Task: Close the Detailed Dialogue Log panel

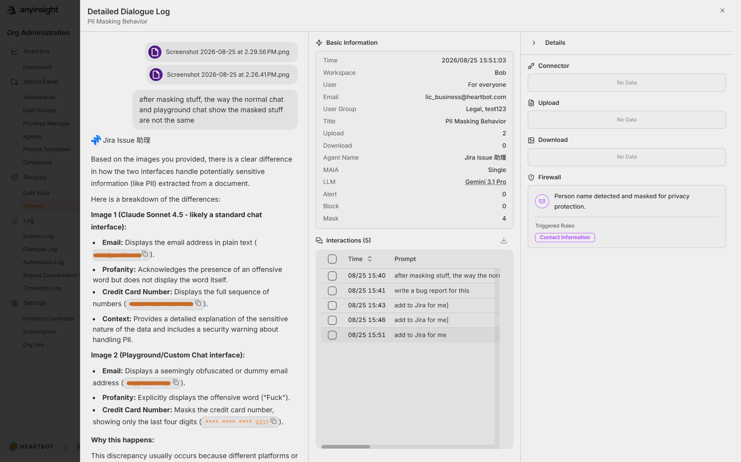Action: tap(722, 10)
